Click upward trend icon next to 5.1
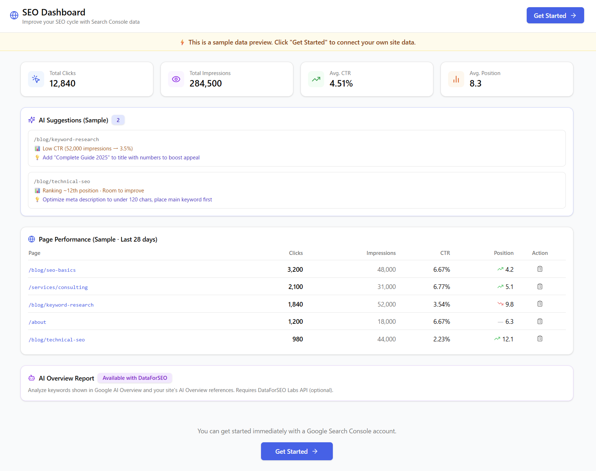The image size is (596, 471). [500, 286]
